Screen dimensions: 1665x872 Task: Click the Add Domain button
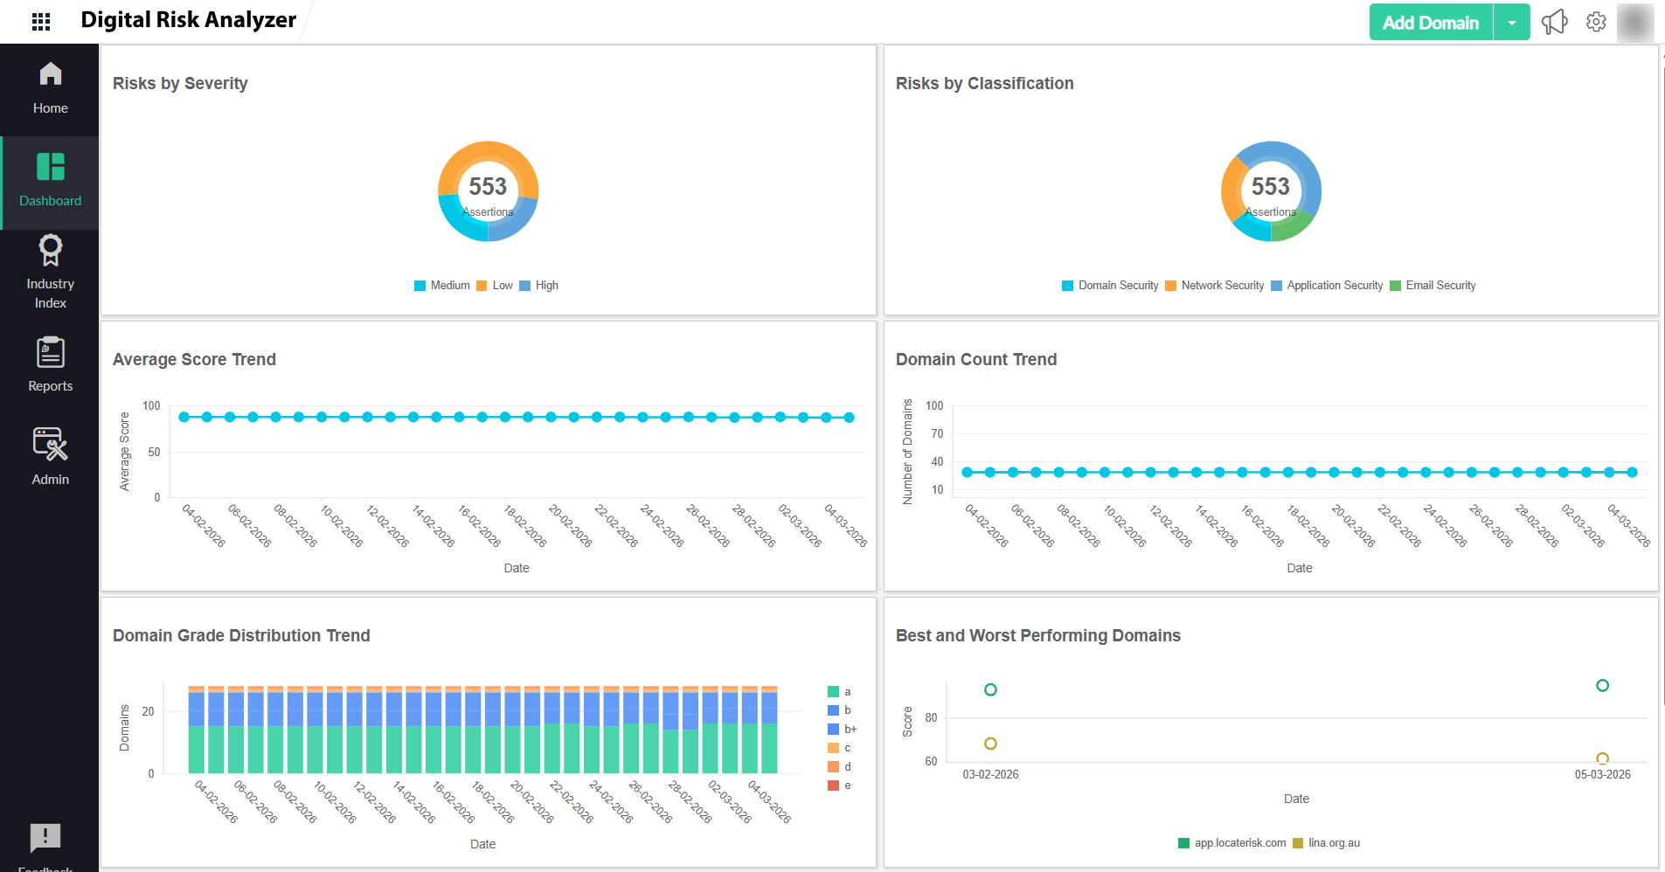1430,23
